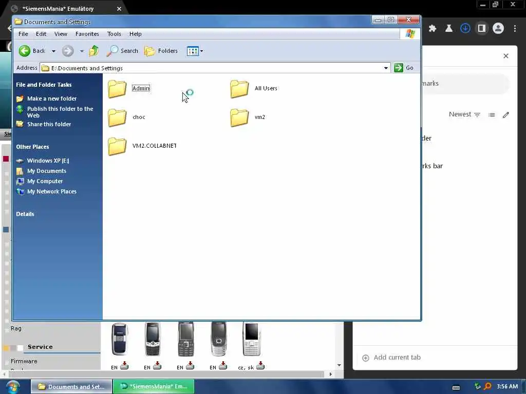Click the Start orb on the taskbar

pyautogui.click(x=12, y=387)
